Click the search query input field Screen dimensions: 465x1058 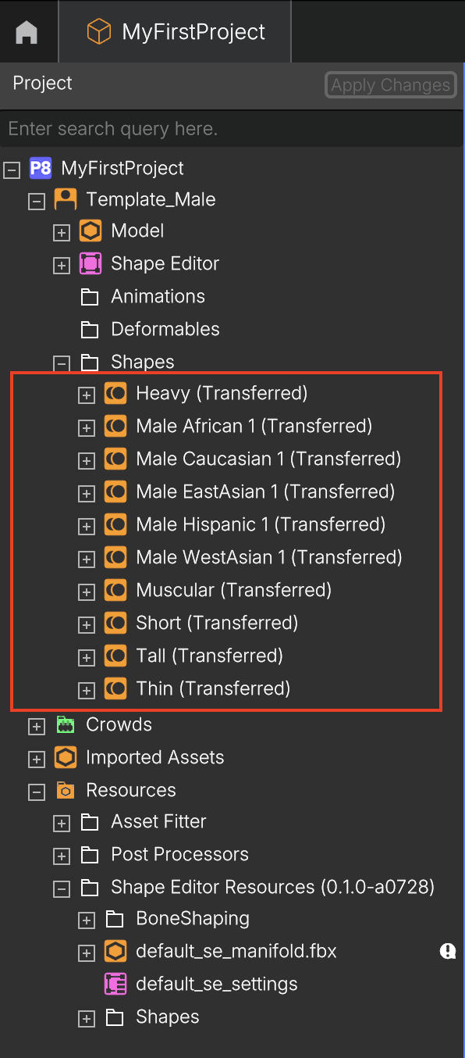(232, 129)
